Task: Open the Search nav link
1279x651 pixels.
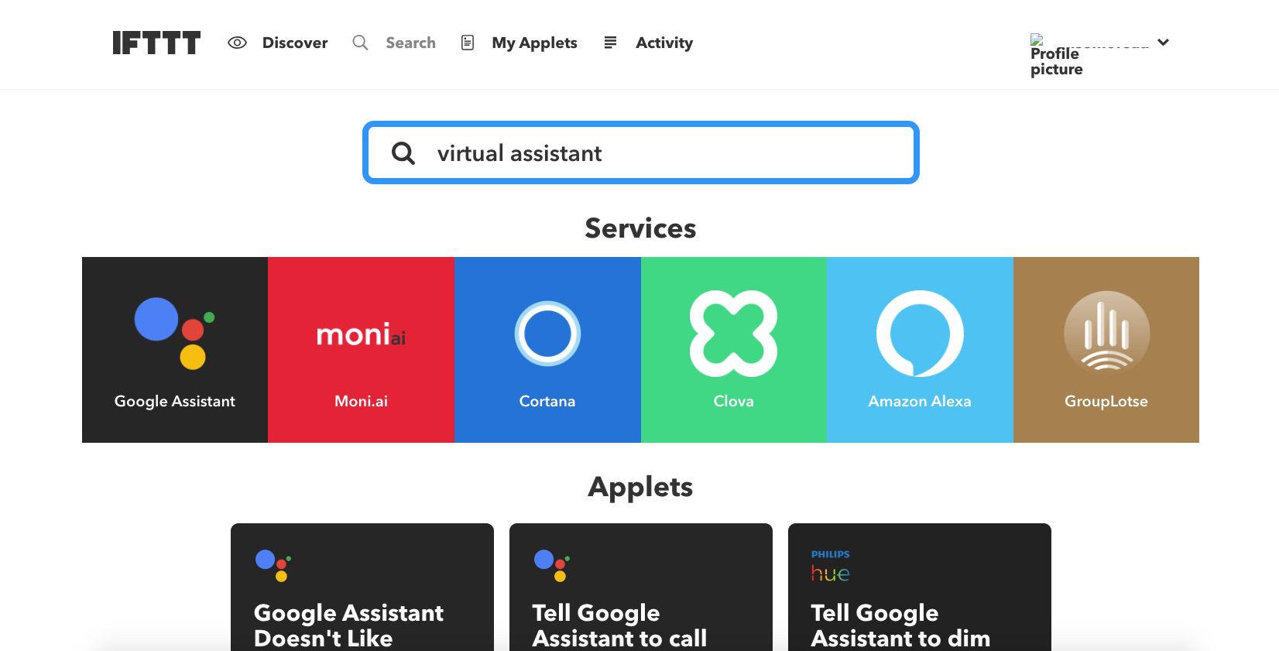Action: pyautogui.click(x=411, y=43)
